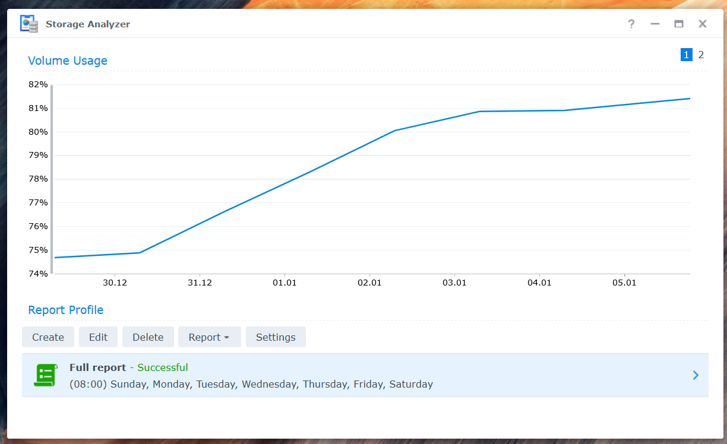Click the Storage Analyzer window title

(88, 24)
